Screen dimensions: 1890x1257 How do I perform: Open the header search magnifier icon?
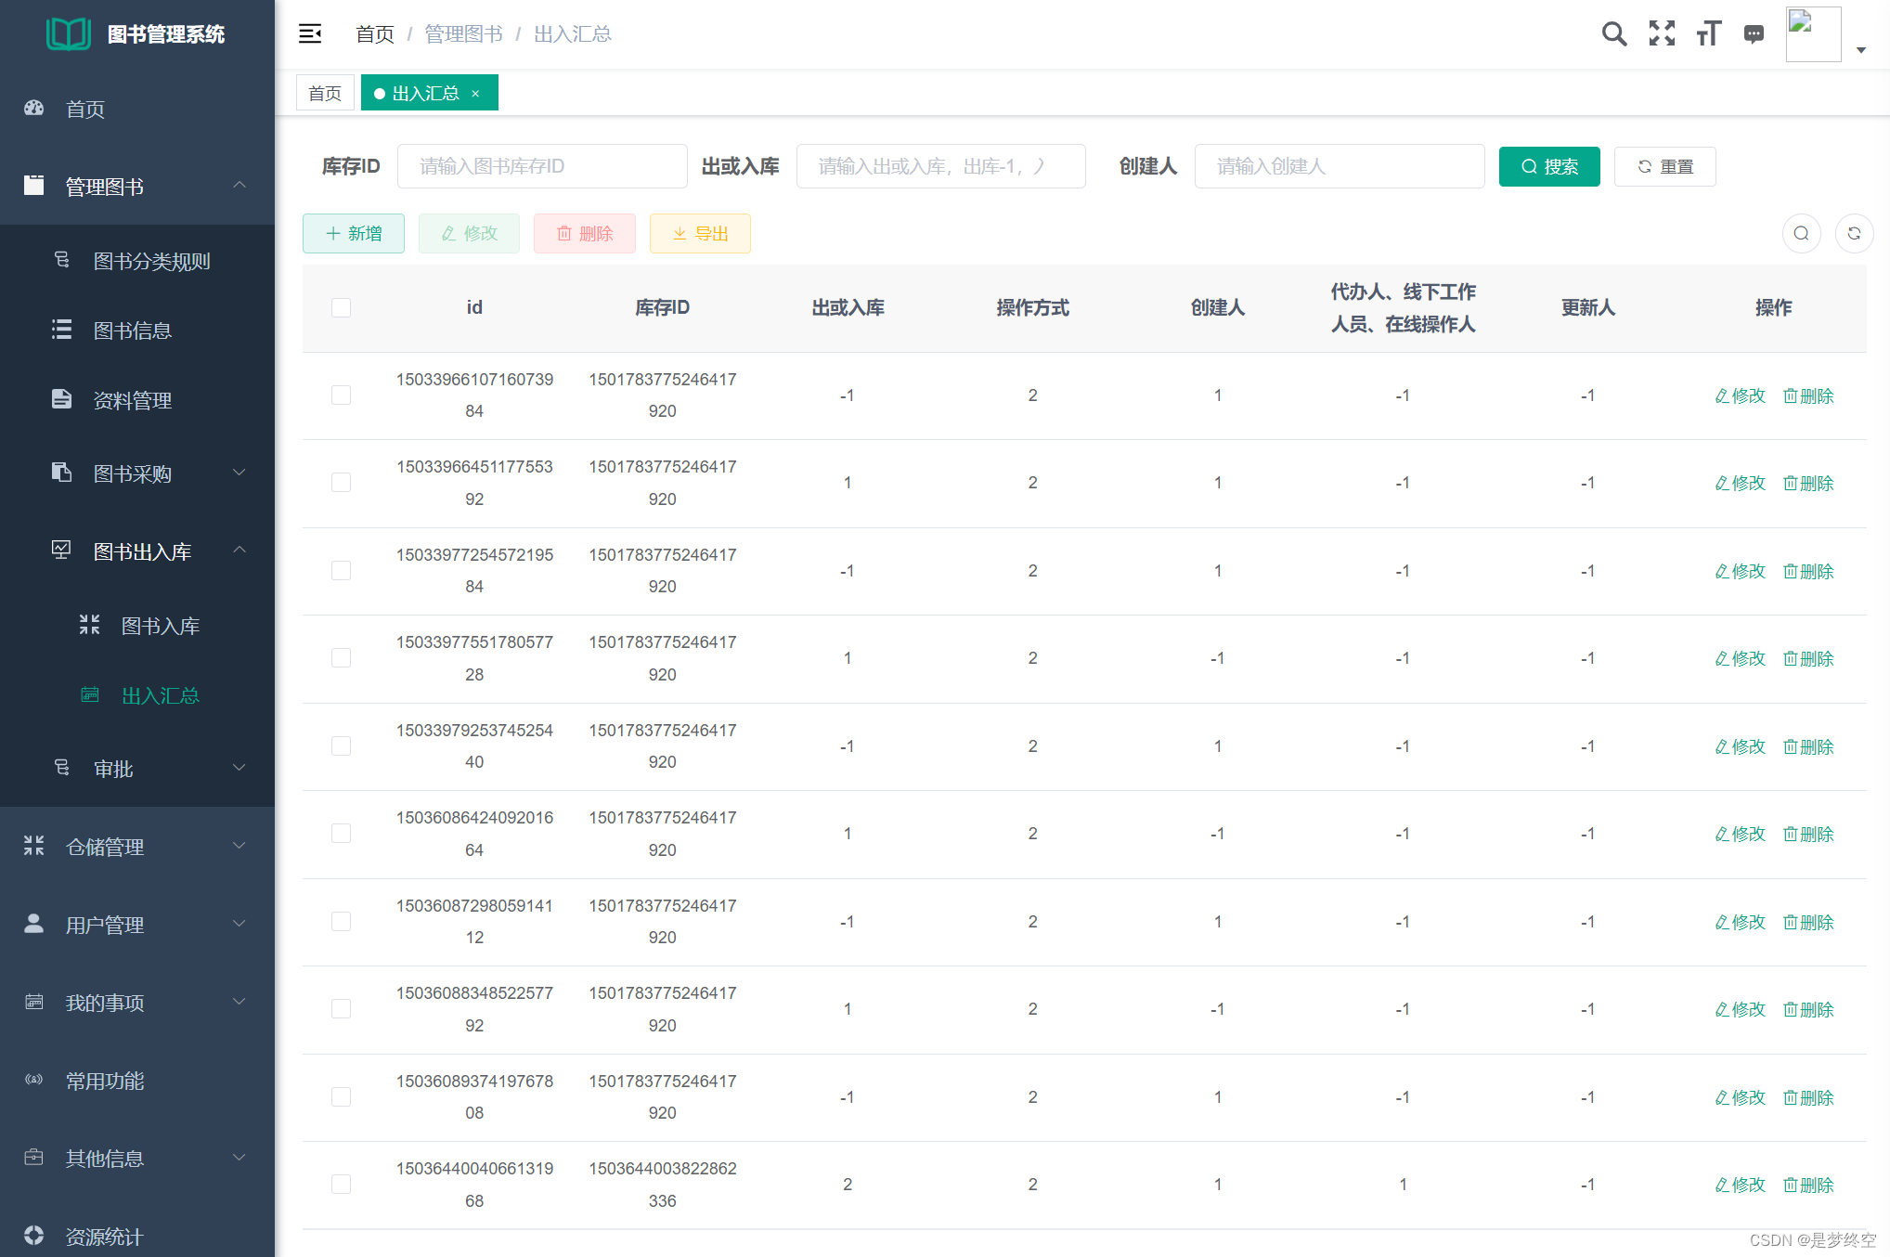1613,34
